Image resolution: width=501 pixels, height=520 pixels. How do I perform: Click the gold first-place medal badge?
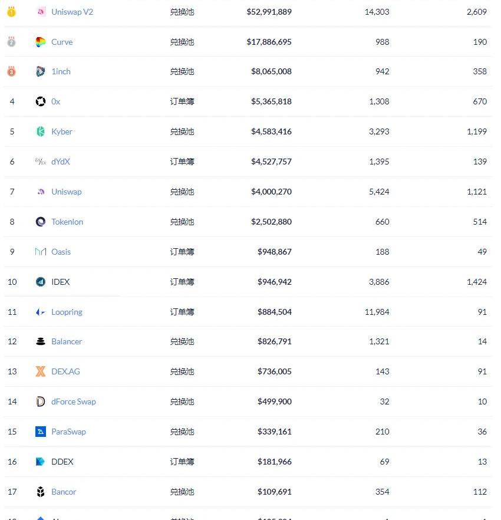(x=11, y=12)
